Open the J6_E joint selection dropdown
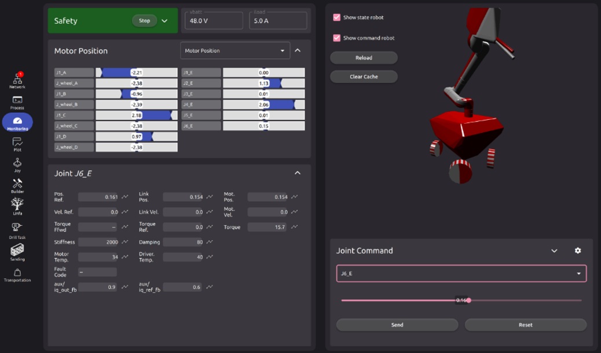This screenshot has width=601, height=353. [461, 274]
